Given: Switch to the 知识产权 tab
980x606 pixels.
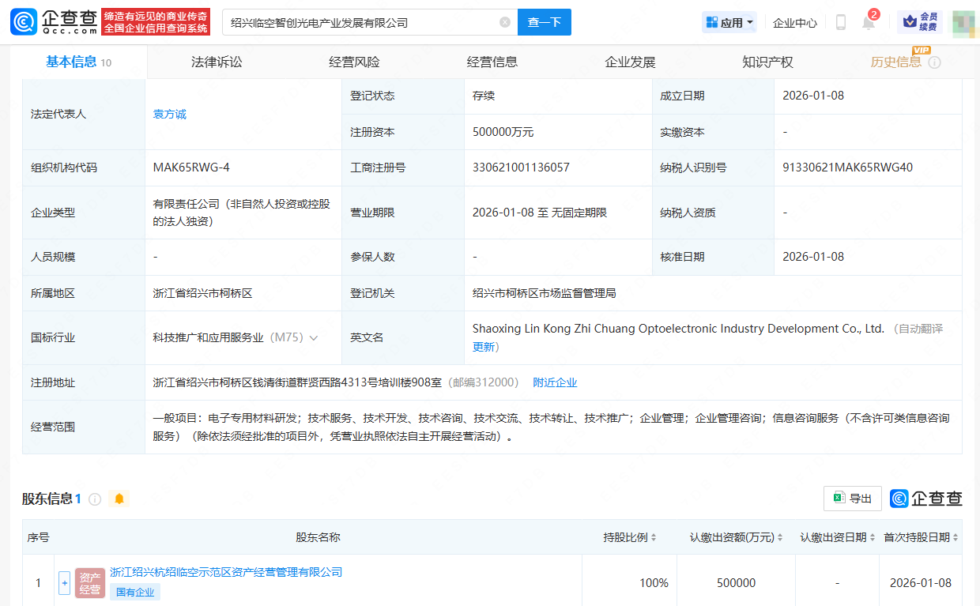Looking at the screenshot, I should tap(767, 62).
